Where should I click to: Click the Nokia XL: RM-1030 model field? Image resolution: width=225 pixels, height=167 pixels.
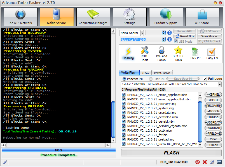[140, 40]
